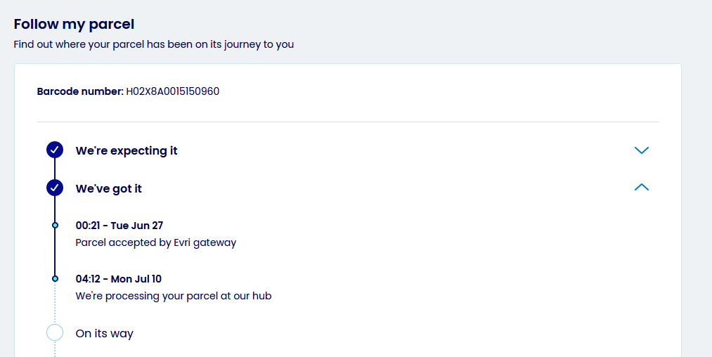Select the 04:12 Mon Jul 10 timeline dot
The height and width of the screenshot is (357, 712).
pos(55,279)
